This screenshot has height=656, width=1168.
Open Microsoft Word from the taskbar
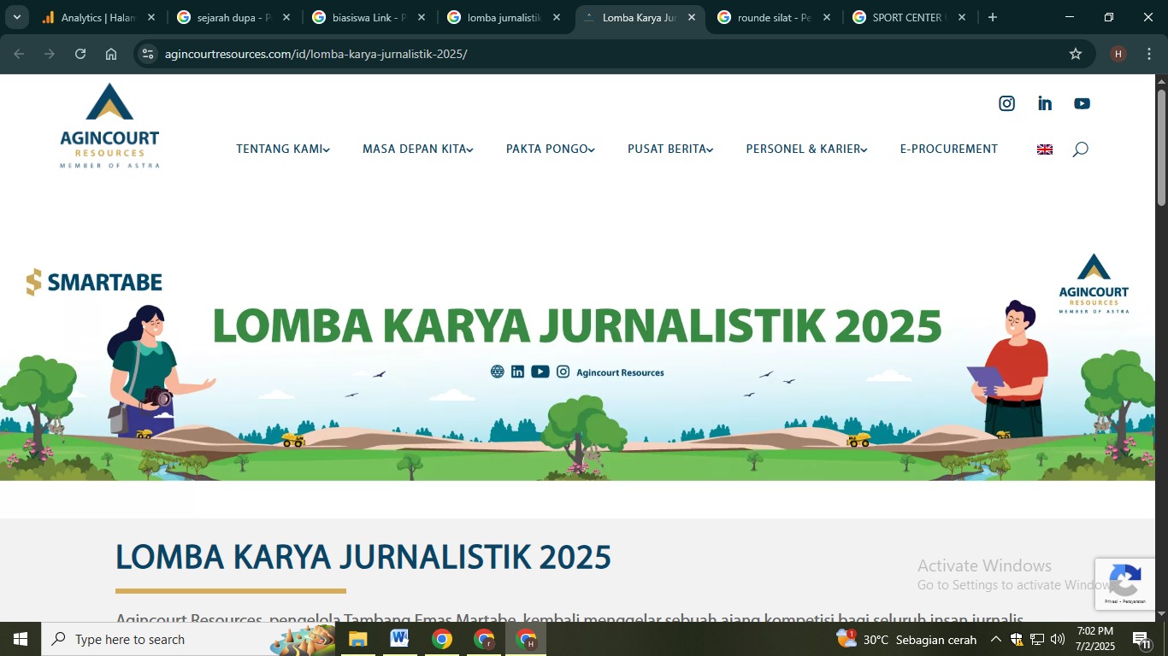click(399, 639)
